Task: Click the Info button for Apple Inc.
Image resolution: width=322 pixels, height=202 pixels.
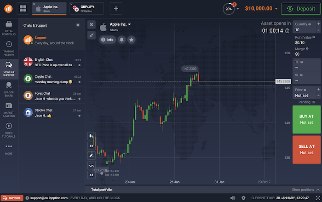Action: pos(108,40)
